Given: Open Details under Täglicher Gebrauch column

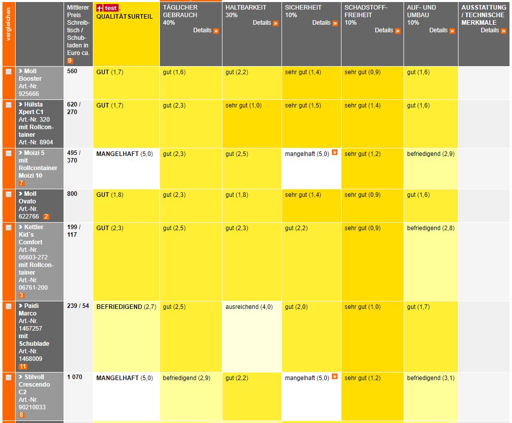Looking at the screenshot, I should [202, 30].
